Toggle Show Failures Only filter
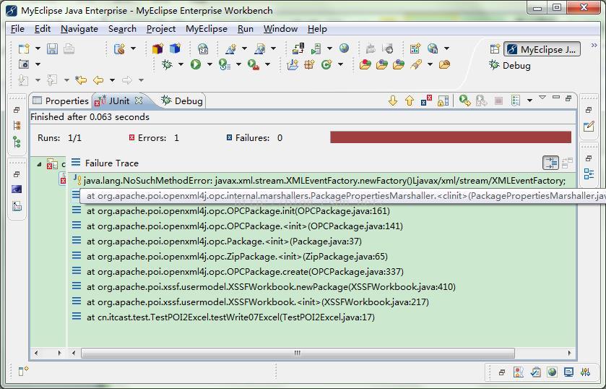 click(426, 101)
